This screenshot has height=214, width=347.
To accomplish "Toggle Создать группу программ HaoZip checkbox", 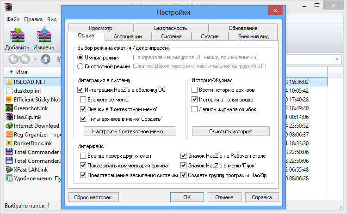I will tap(184, 175).
